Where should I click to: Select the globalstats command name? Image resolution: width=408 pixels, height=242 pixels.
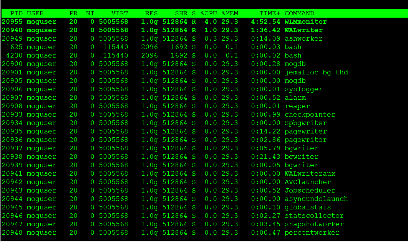point(308,207)
